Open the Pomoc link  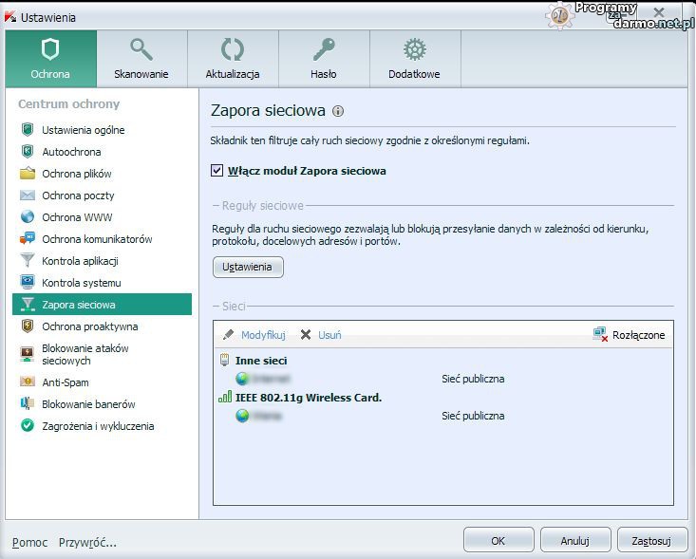[29, 542]
